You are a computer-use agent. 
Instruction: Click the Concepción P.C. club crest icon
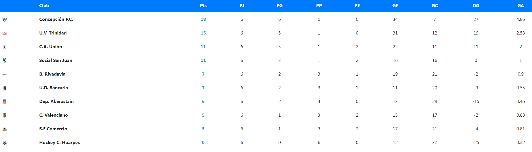point(5,19)
